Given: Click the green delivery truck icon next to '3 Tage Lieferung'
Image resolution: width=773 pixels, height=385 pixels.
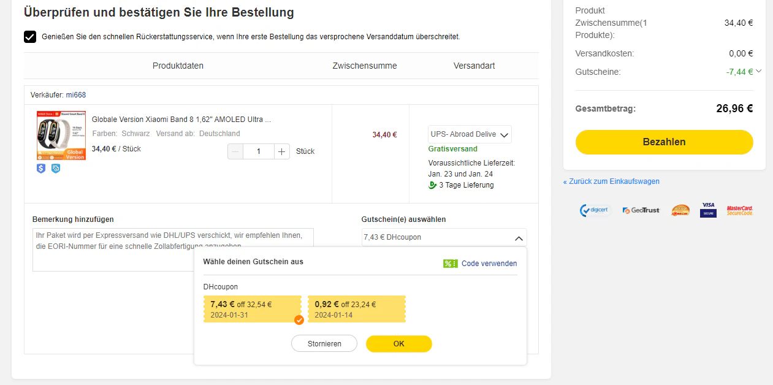Looking at the screenshot, I should pos(431,185).
